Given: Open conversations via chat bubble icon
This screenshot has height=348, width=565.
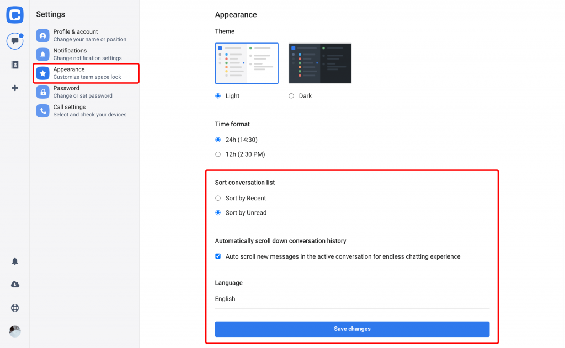Looking at the screenshot, I should coord(15,41).
